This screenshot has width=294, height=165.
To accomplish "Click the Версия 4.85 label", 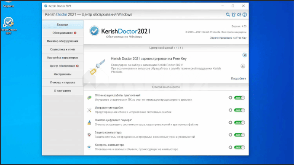I will coord(239,27).
